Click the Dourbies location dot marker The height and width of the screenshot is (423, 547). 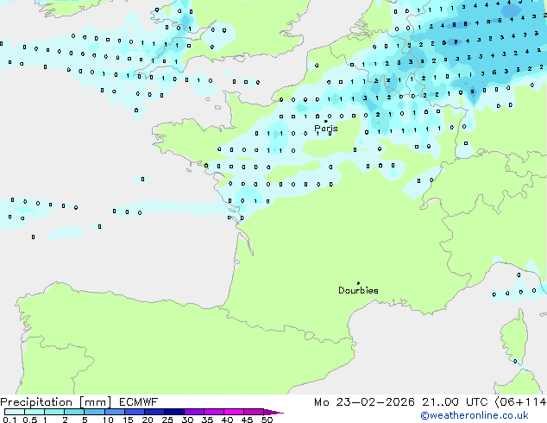click(x=358, y=283)
